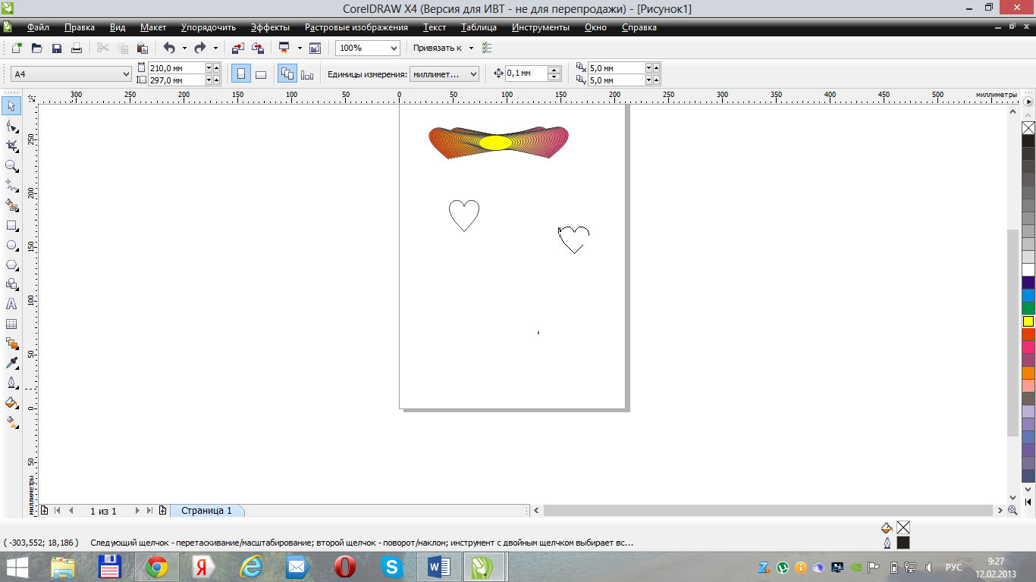
Task: Select the Basic Shapes tool
Action: pos(11,284)
